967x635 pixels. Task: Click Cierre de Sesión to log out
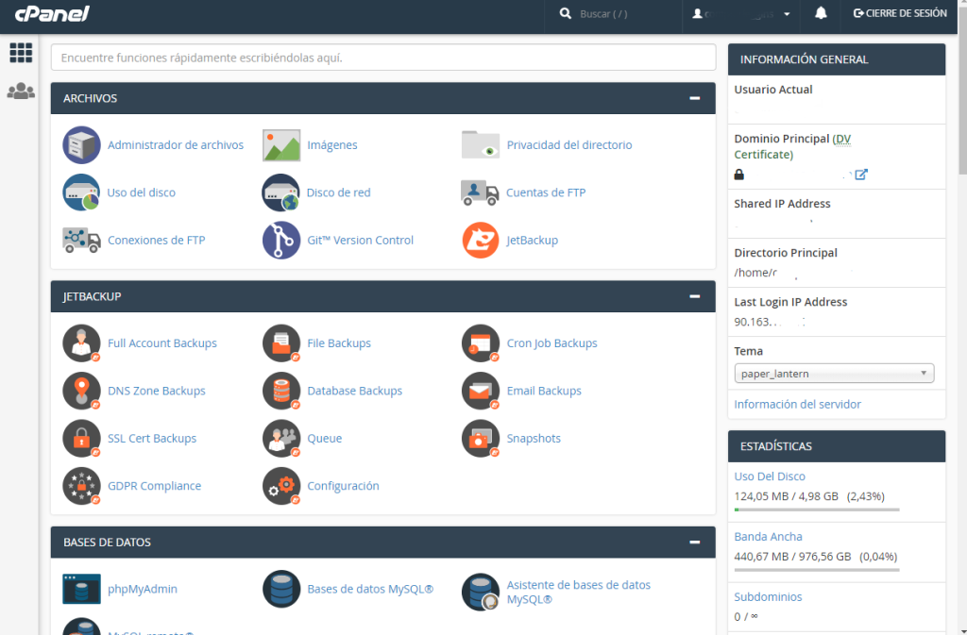(900, 14)
